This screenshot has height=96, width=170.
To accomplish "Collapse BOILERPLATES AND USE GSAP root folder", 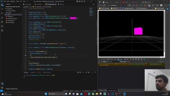I will pyautogui.click(x=13, y=7).
